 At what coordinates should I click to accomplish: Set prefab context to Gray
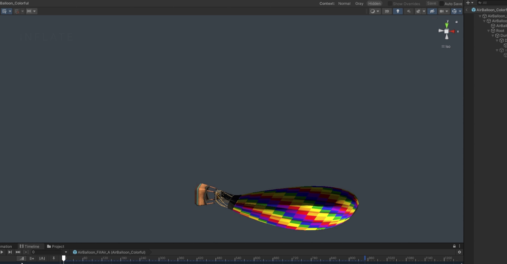[359, 3]
